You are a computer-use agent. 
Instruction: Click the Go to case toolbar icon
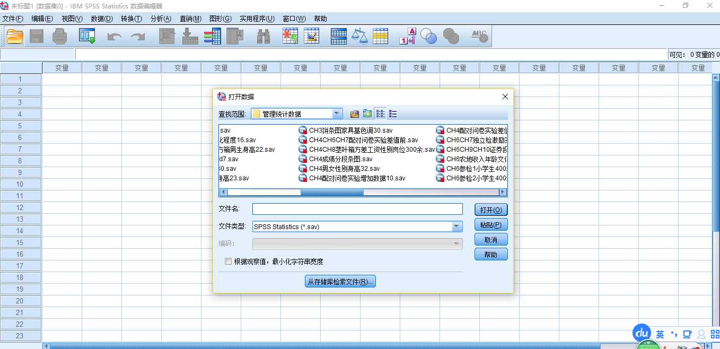pos(167,36)
